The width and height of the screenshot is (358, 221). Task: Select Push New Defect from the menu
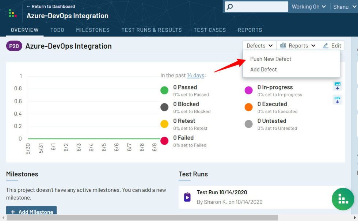click(271, 59)
